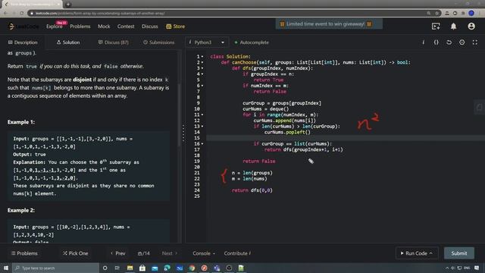Click the LeetCode logo
This screenshot has height=273, width=485.
coord(23,27)
